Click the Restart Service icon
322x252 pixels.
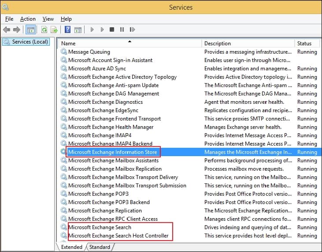point(132,29)
